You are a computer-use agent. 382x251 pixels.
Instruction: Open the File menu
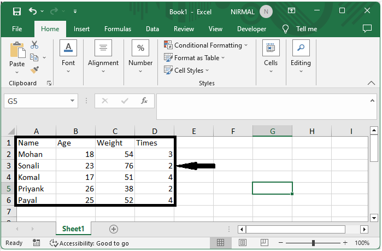17,29
